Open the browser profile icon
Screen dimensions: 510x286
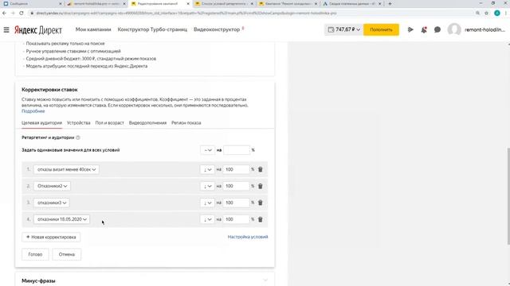coord(496,13)
